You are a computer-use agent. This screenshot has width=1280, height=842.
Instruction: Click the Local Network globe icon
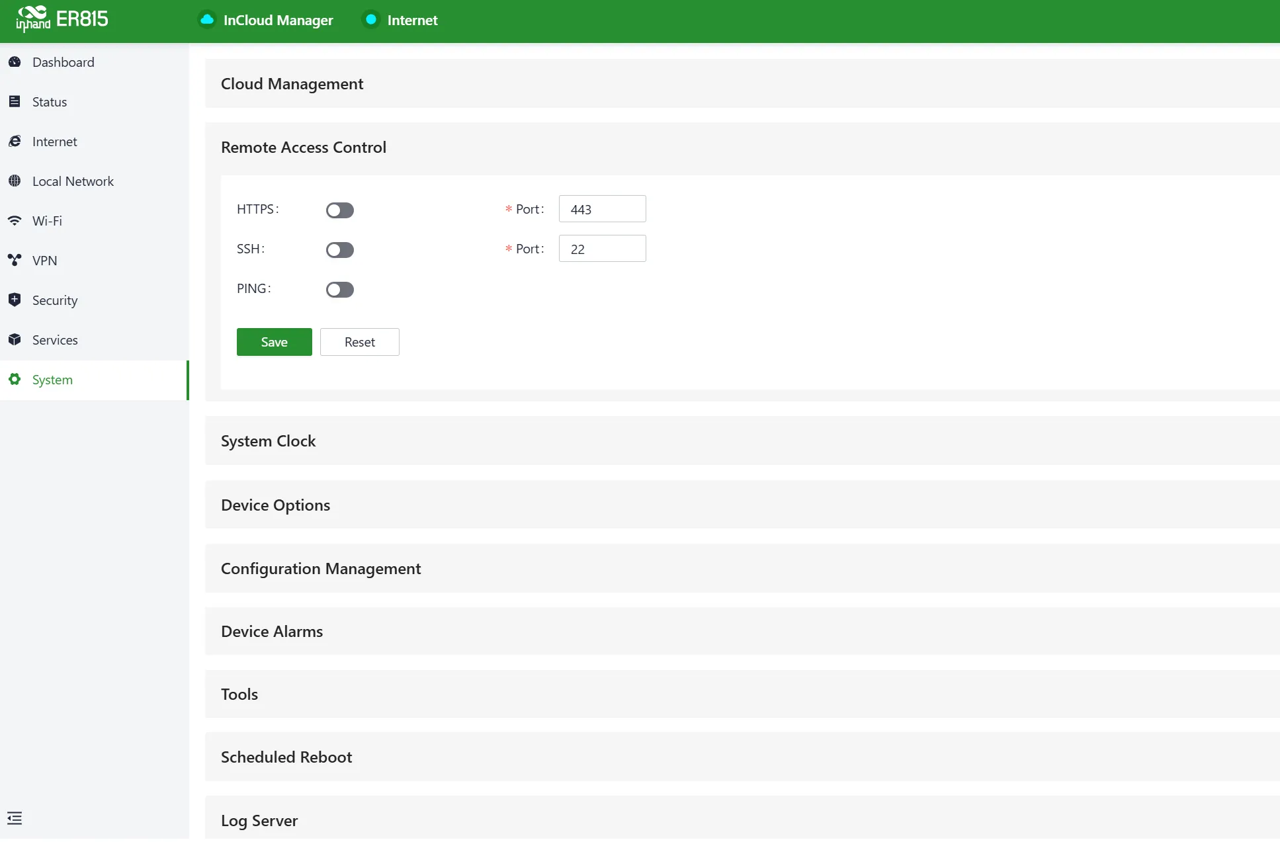(x=15, y=181)
